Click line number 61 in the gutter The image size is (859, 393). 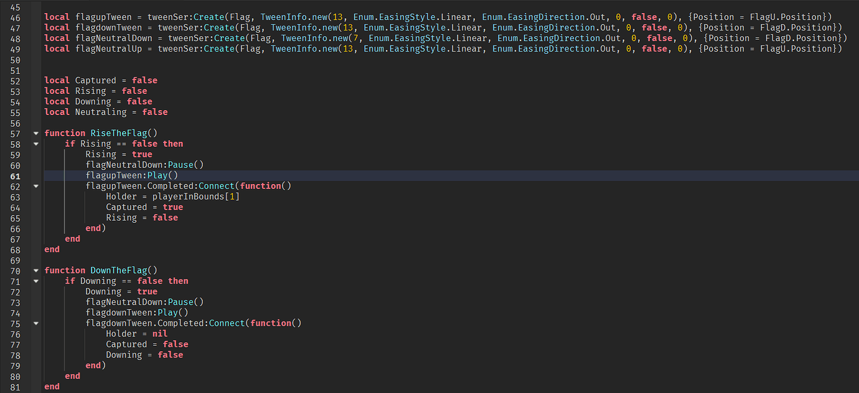click(16, 176)
